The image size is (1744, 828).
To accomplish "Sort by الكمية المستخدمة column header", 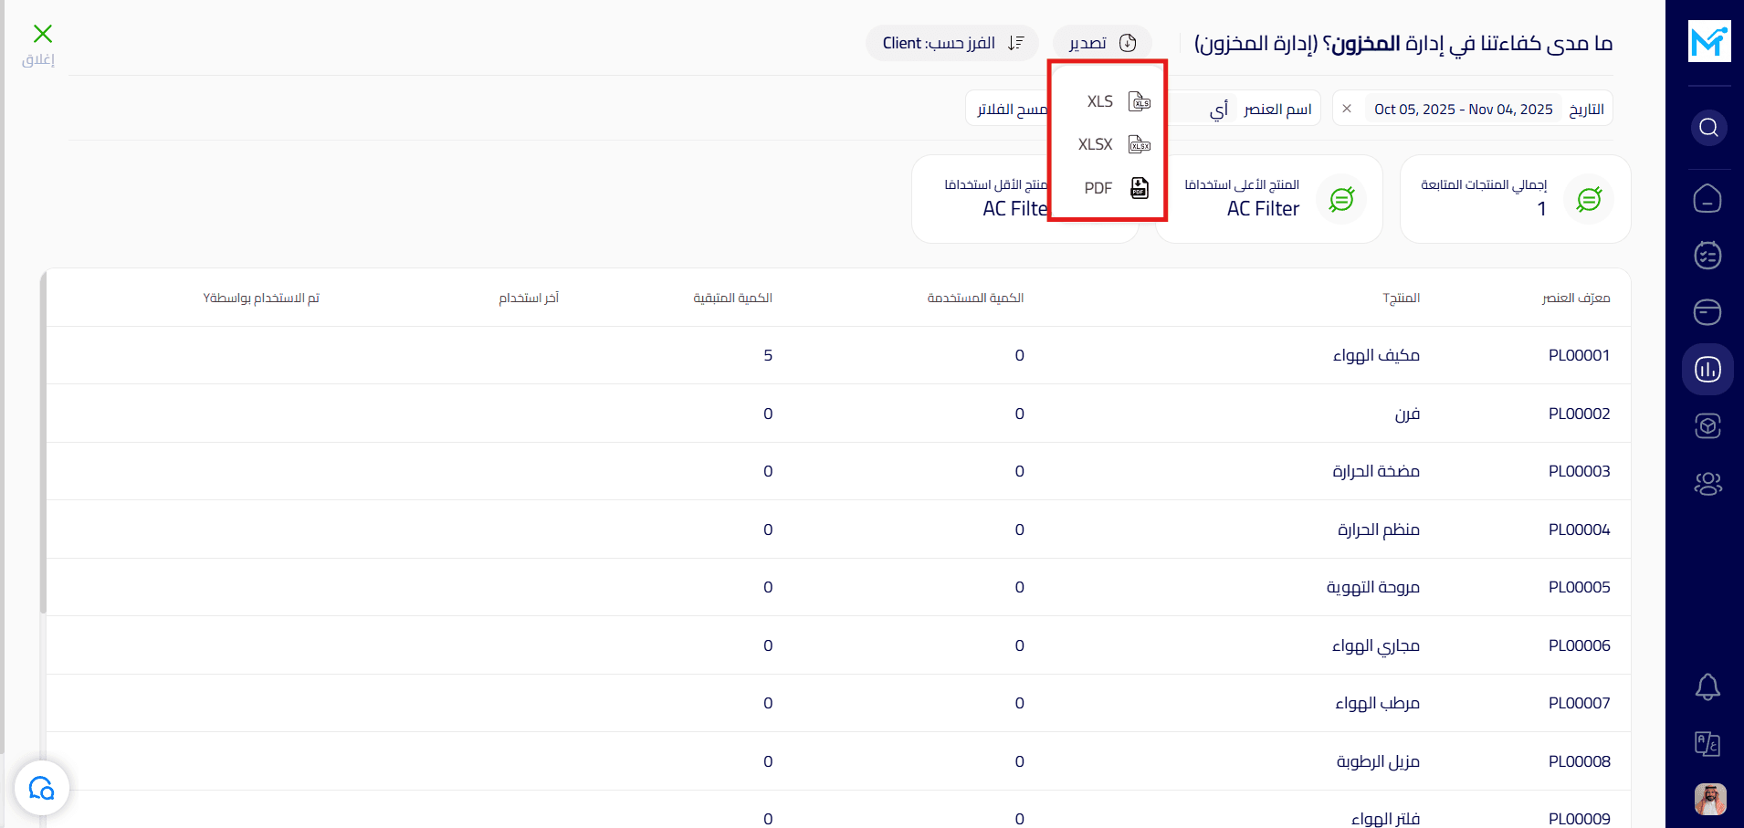I will pos(975,299).
